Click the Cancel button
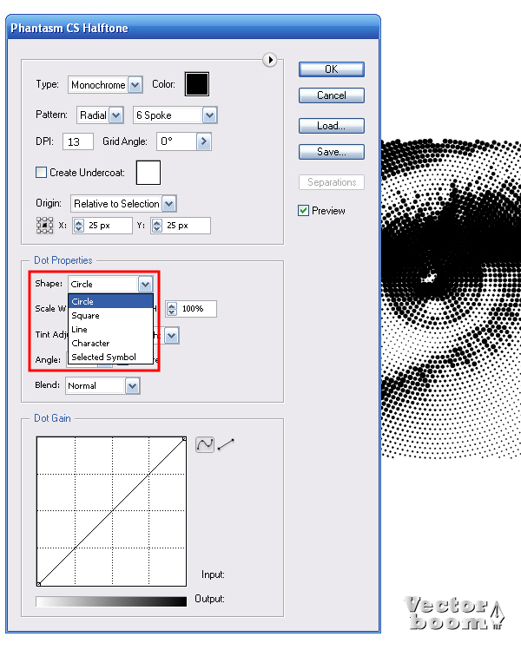Image resolution: width=521 pixels, height=663 pixels. (x=332, y=95)
